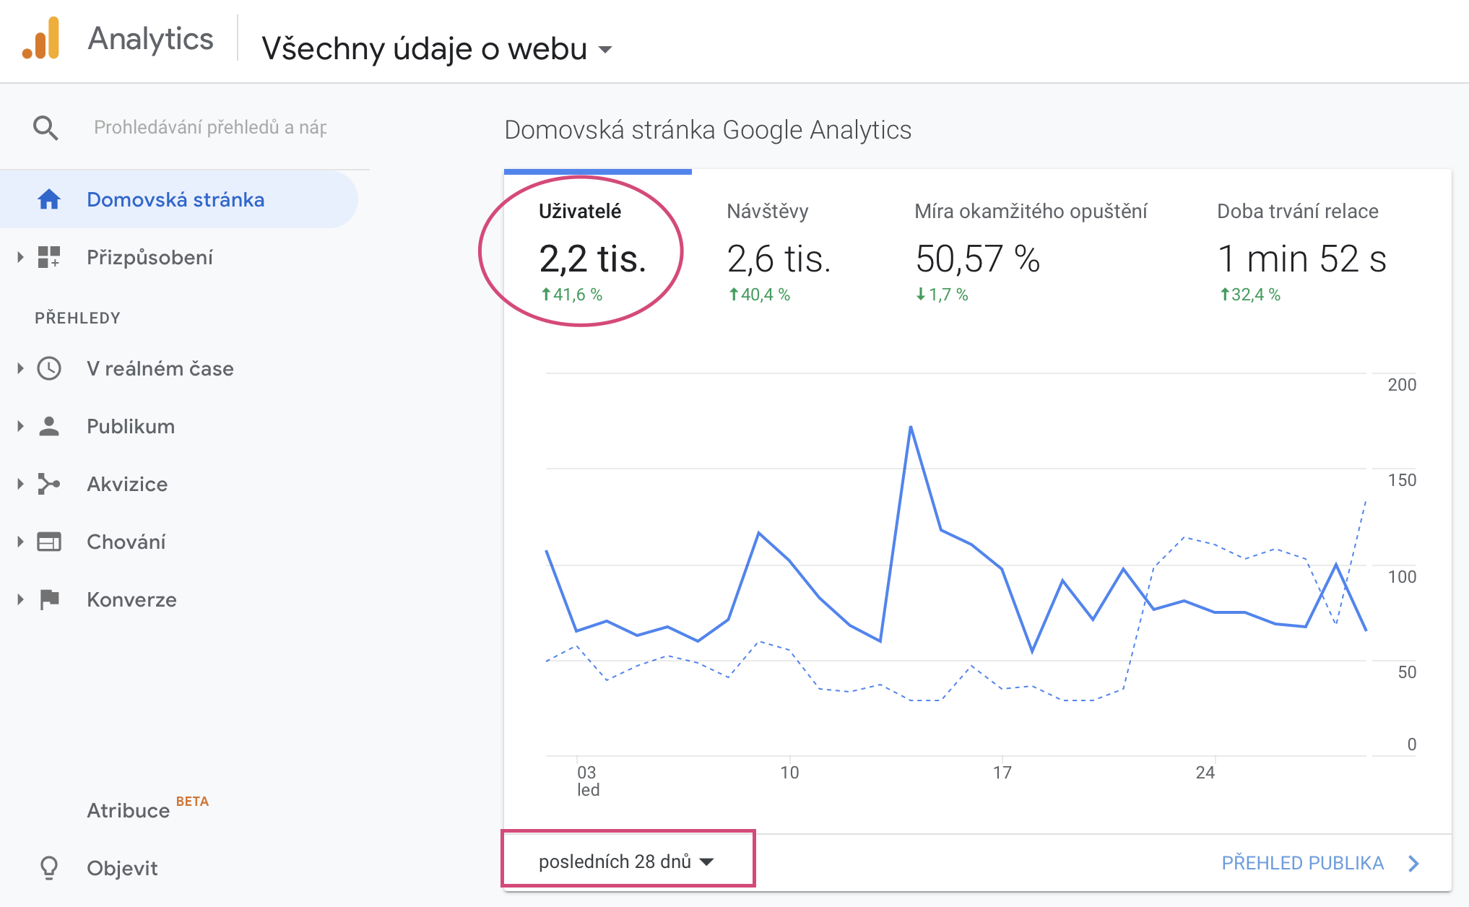Click the 40,4 % visits change value

point(759,295)
